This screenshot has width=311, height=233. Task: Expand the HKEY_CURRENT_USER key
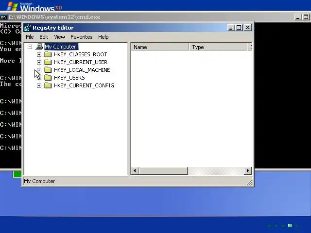coord(39,62)
